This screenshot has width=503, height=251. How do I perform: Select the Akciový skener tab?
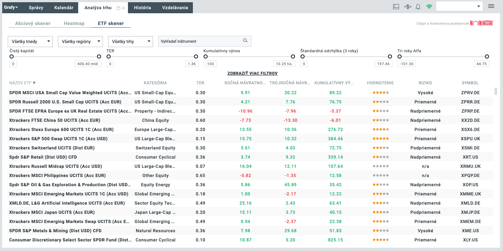pos(32,23)
